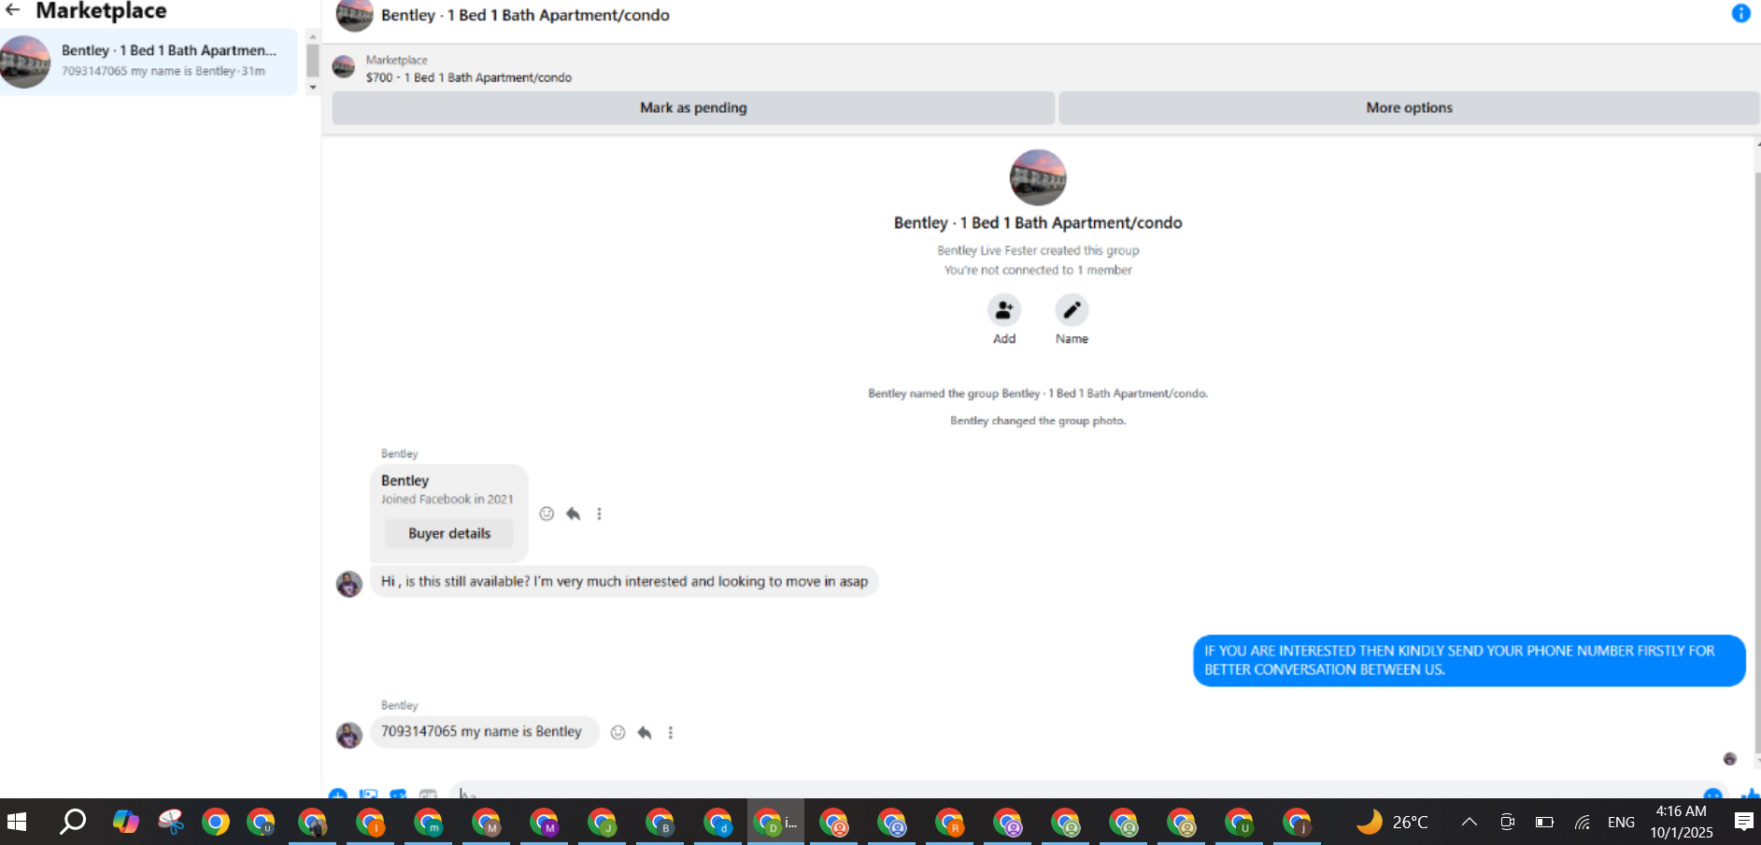Open the plain Chrome taskbar icon without badge

(x=216, y=822)
